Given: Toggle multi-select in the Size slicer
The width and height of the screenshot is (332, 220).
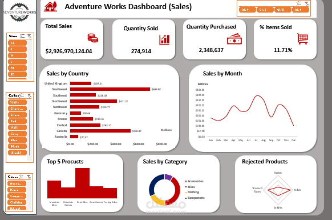Looking at the screenshot, I should 22,36.
